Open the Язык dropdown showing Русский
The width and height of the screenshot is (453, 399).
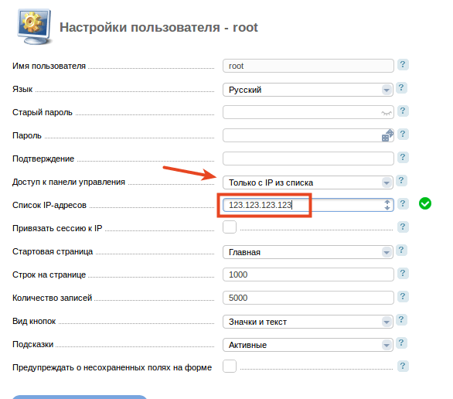(x=308, y=90)
